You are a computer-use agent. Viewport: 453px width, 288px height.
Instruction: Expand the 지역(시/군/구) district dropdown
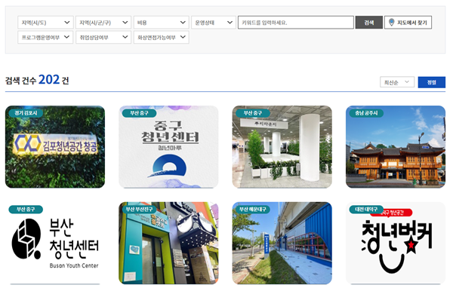pos(103,23)
